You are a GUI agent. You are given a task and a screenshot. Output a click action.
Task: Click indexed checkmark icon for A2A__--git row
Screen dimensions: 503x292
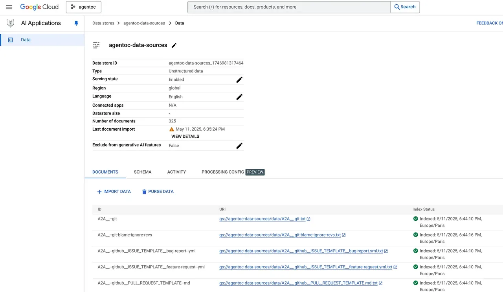415,219
